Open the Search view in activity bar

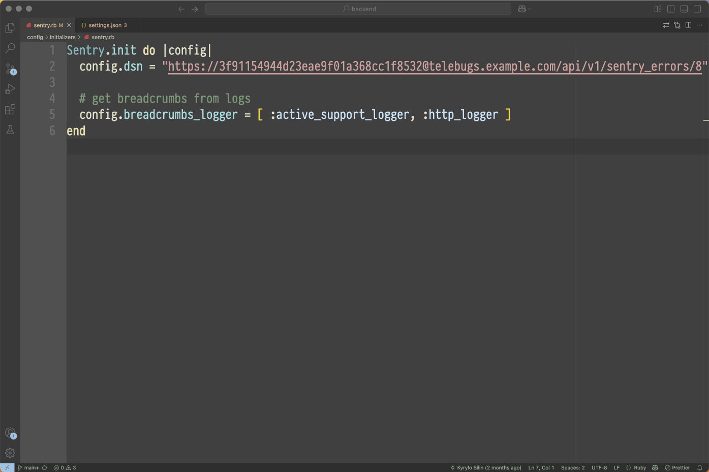click(x=10, y=48)
